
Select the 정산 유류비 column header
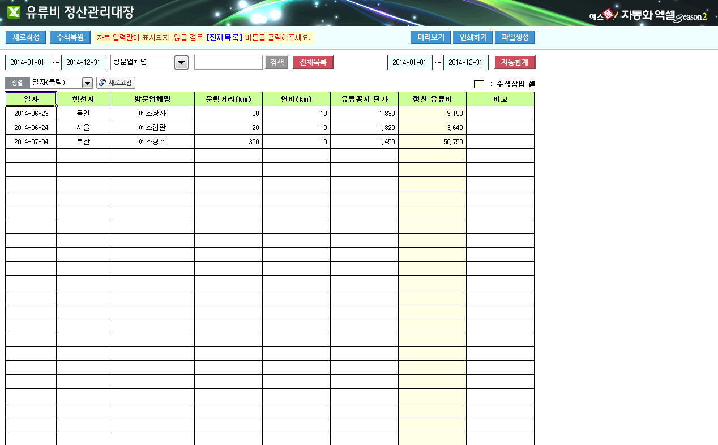(x=433, y=99)
